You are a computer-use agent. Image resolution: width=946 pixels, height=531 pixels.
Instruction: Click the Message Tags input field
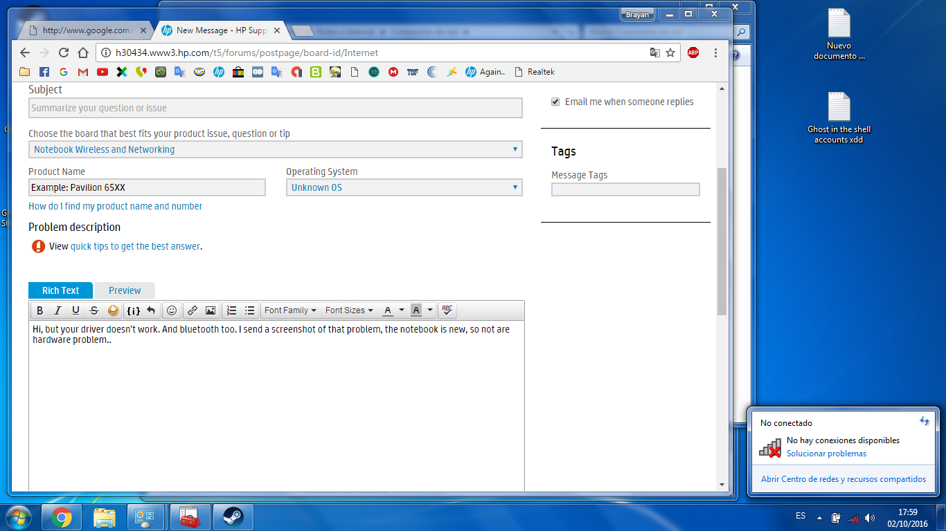[x=625, y=189]
